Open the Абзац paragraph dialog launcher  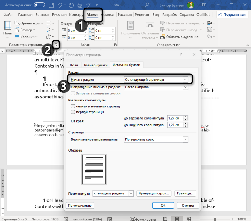point(116,45)
